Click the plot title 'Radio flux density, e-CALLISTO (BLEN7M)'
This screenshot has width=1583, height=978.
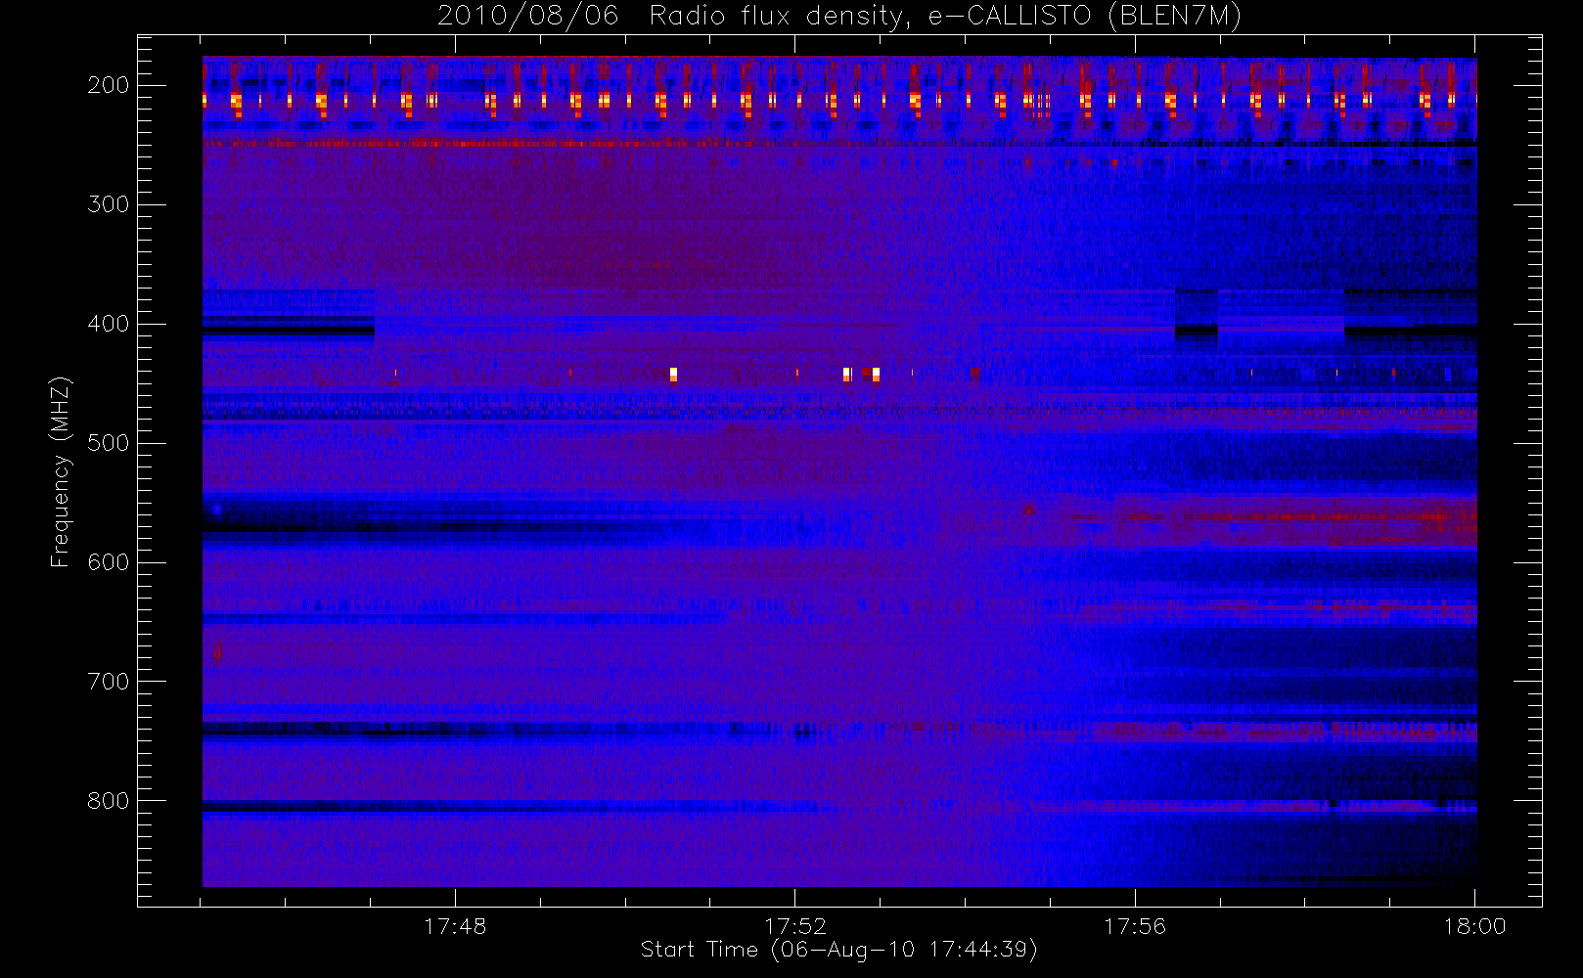(946, 17)
